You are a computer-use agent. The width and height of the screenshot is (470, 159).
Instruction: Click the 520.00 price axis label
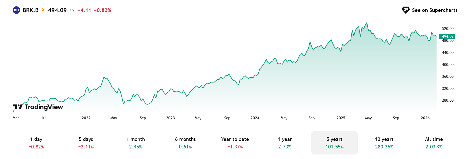448,29
